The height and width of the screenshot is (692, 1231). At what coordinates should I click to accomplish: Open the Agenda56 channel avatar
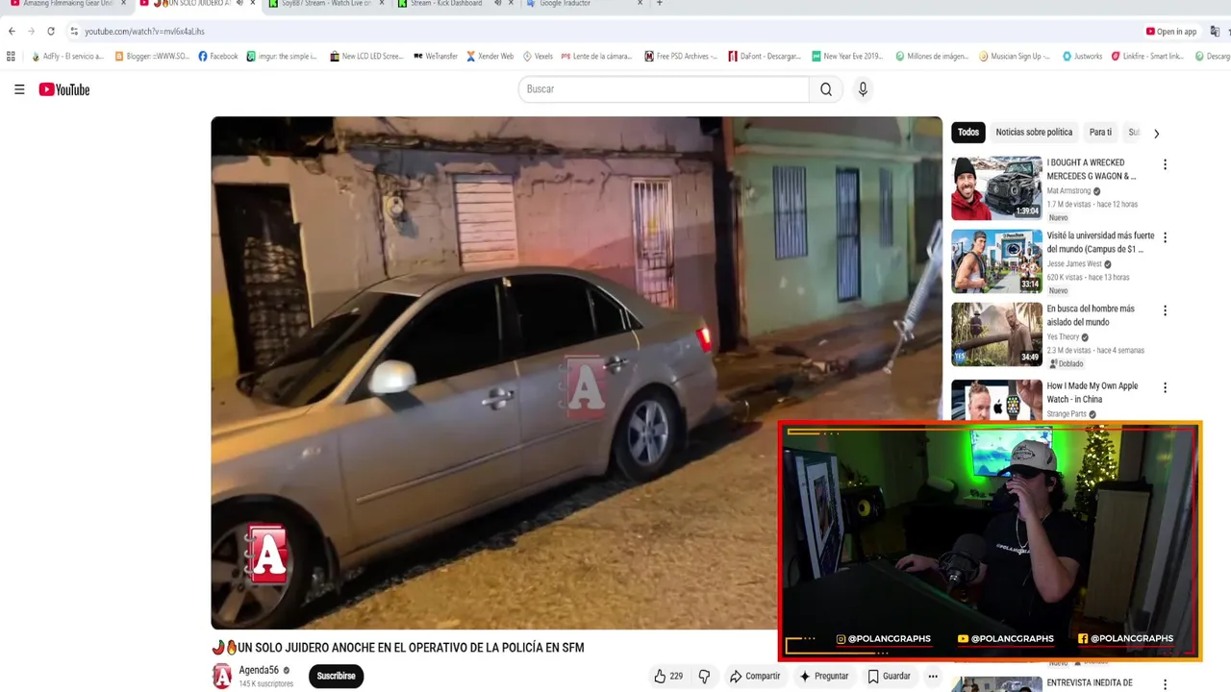222,676
